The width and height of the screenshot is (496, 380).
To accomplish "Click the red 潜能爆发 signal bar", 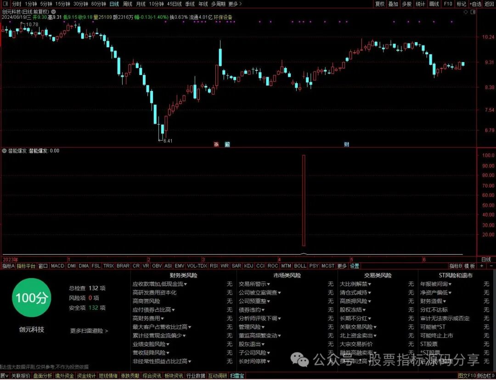I will coord(304,200).
